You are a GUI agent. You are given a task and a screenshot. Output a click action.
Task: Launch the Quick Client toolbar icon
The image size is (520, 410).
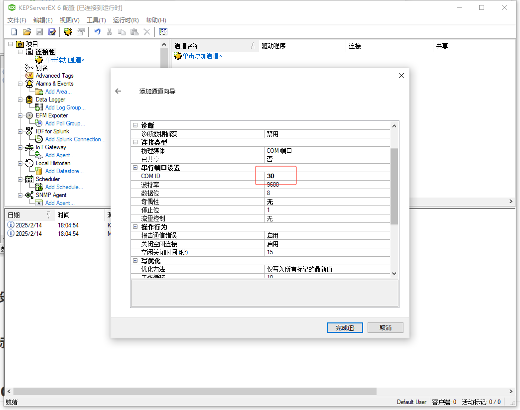(x=163, y=31)
